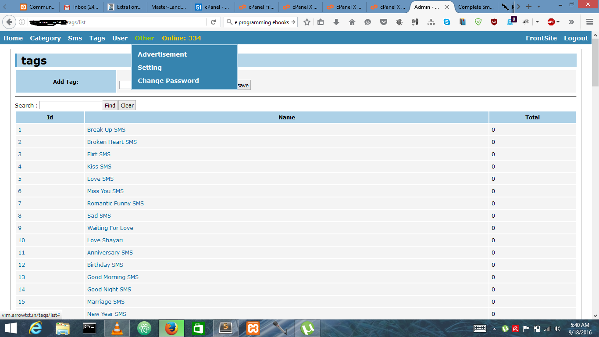Choose Change Password in dropdown menu
Image resolution: width=599 pixels, height=337 pixels.
(168, 81)
